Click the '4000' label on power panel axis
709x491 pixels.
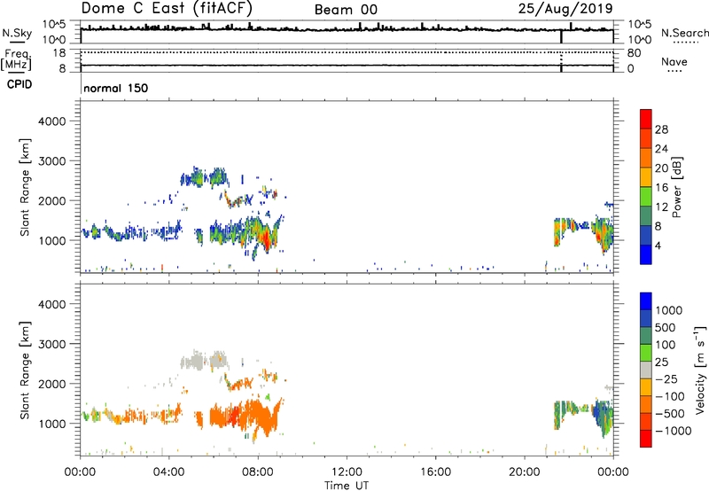51,121
